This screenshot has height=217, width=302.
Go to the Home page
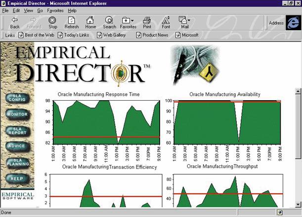point(90,23)
